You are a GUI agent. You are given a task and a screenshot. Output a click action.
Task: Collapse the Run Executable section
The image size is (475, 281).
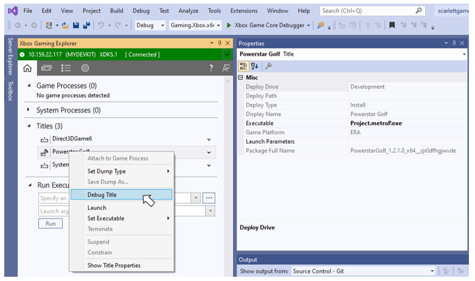click(30, 185)
